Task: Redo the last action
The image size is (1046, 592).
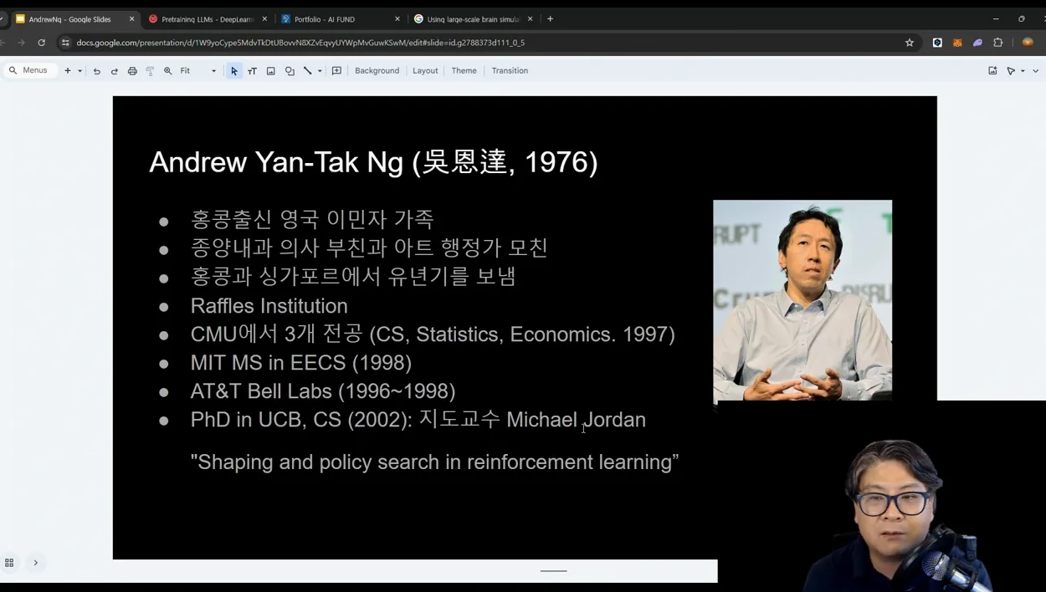Action: (115, 71)
